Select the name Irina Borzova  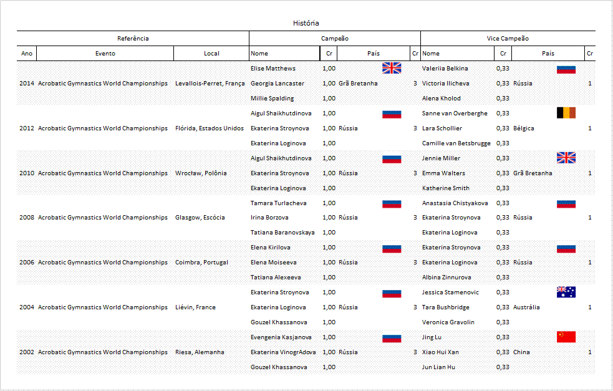point(269,218)
